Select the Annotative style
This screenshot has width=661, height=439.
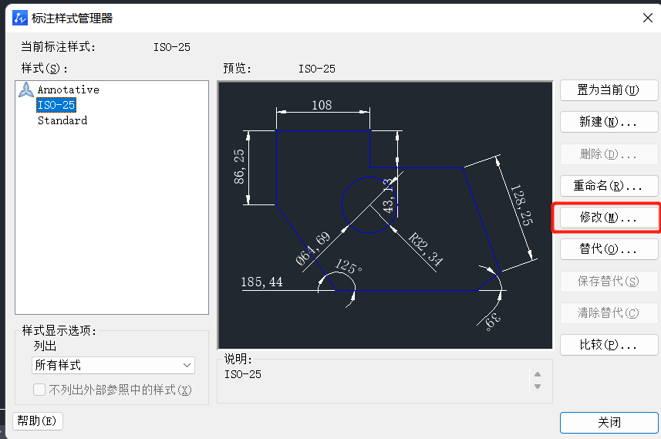click(x=69, y=89)
